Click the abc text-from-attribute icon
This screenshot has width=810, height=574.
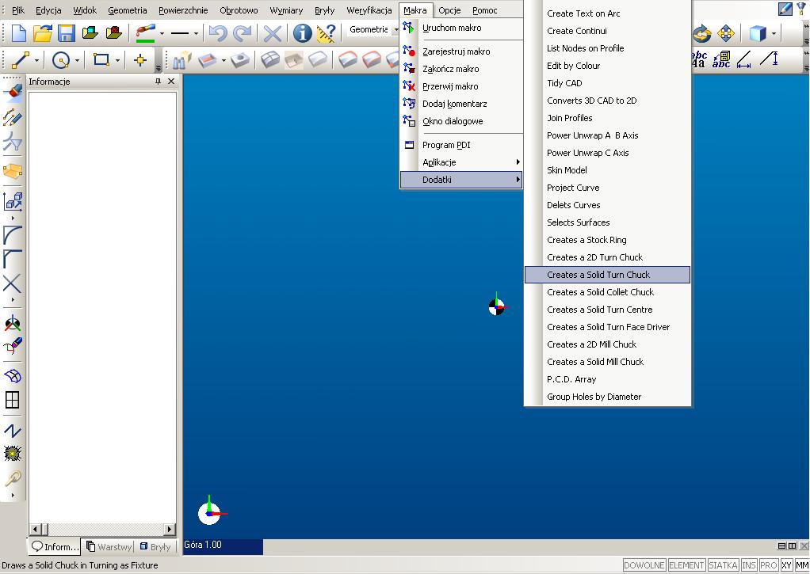click(721, 60)
